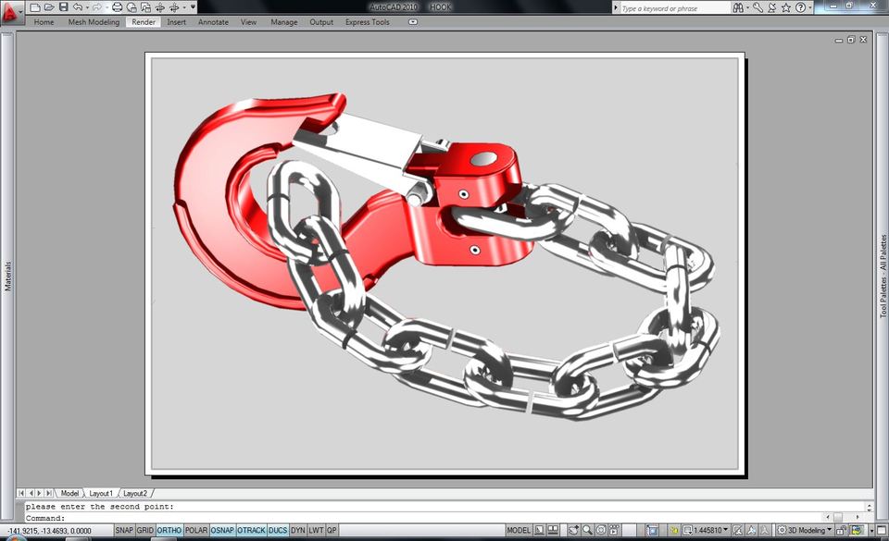The width and height of the screenshot is (889, 541).
Task: Activate the SteeringWheels orbit icon
Action: pos(600,530)
